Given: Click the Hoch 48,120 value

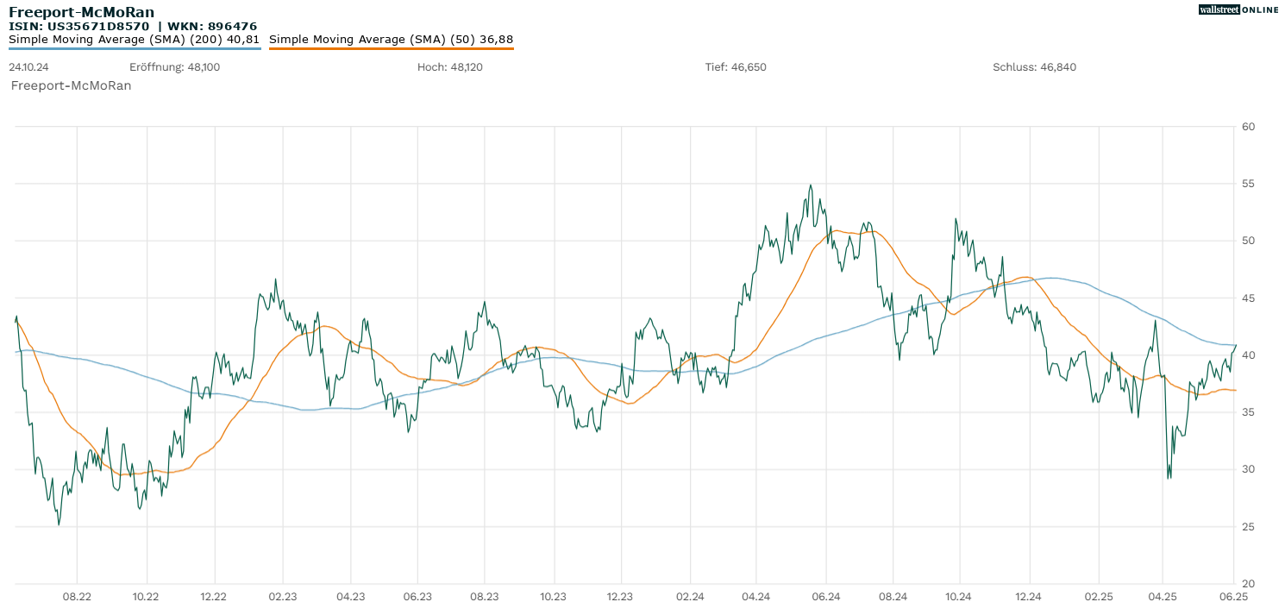Looking at the screenshot, I should point(450,67).
